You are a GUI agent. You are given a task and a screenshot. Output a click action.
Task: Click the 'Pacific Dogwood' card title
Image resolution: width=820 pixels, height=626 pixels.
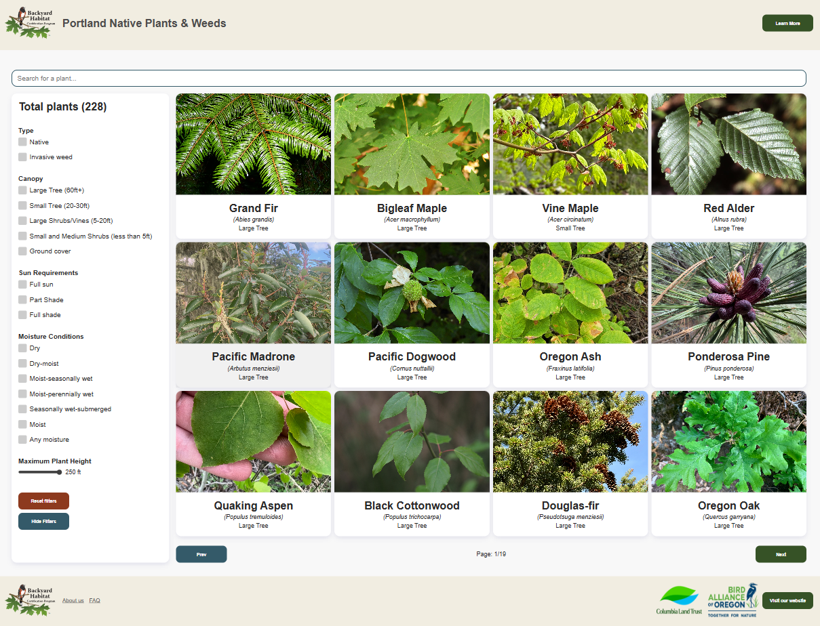click(x=412, y=356)
